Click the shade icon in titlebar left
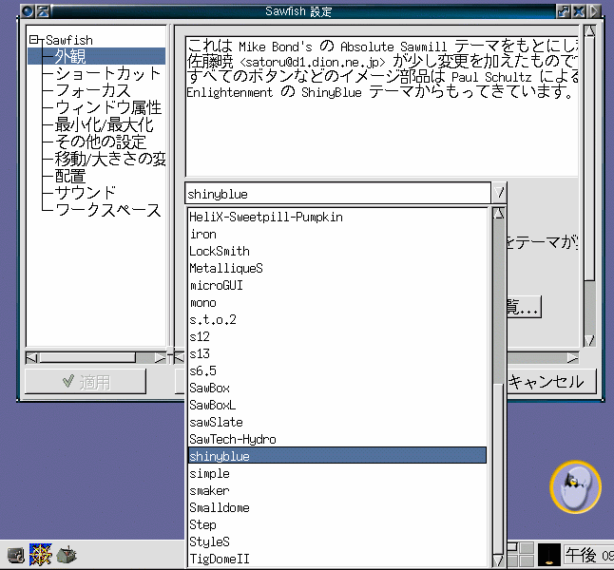 click(43, 11)
